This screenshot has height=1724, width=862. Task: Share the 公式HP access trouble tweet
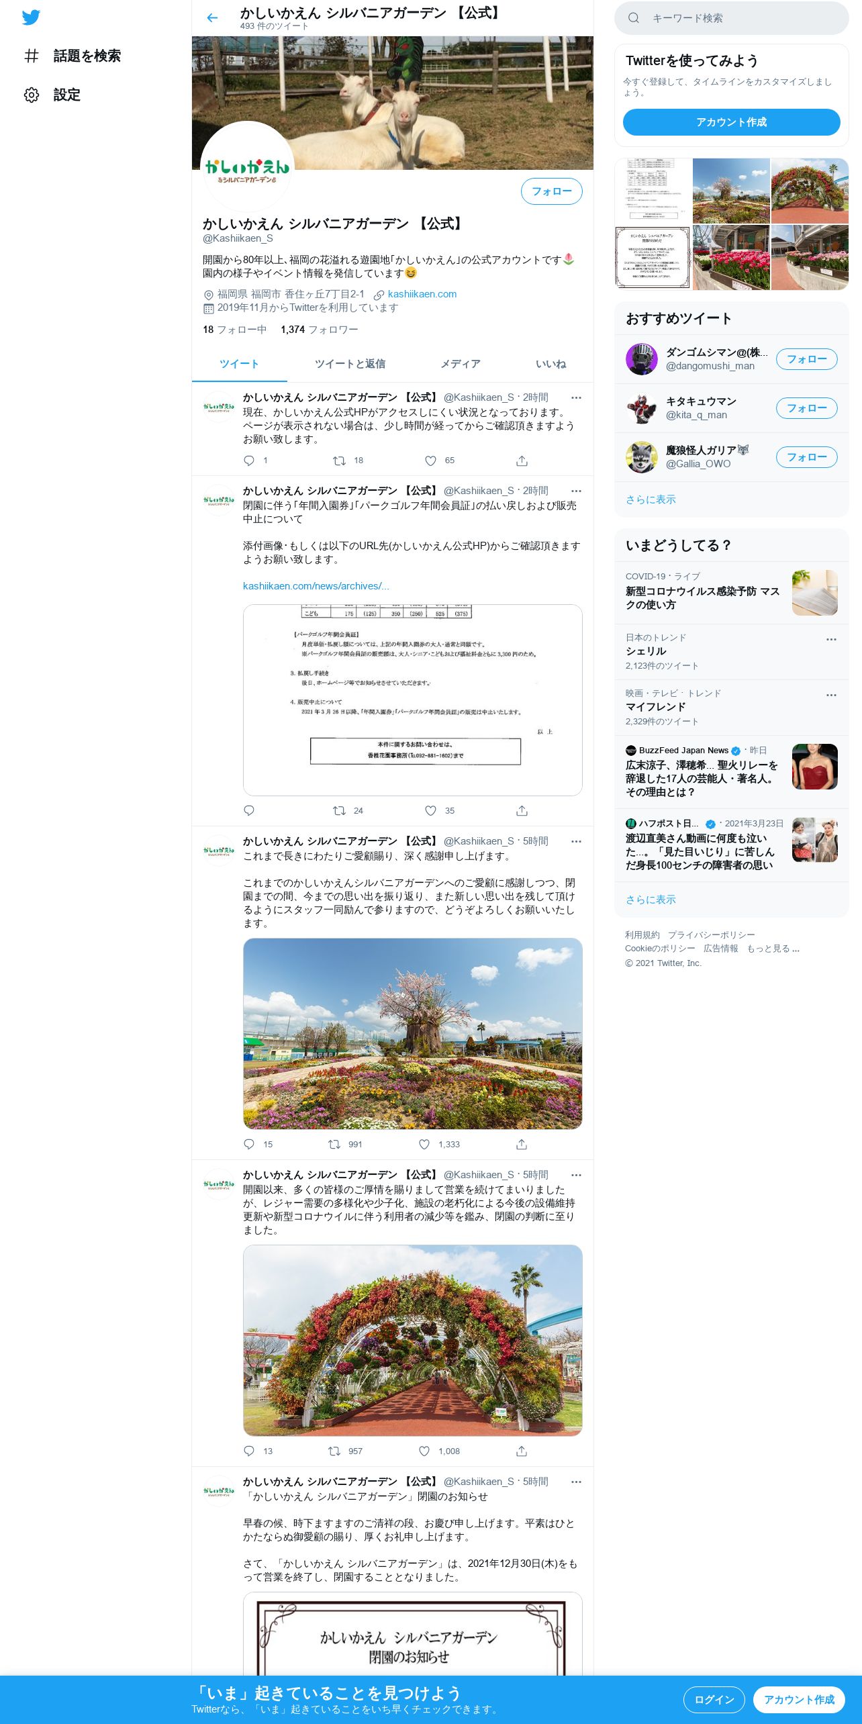coord(522,461)
